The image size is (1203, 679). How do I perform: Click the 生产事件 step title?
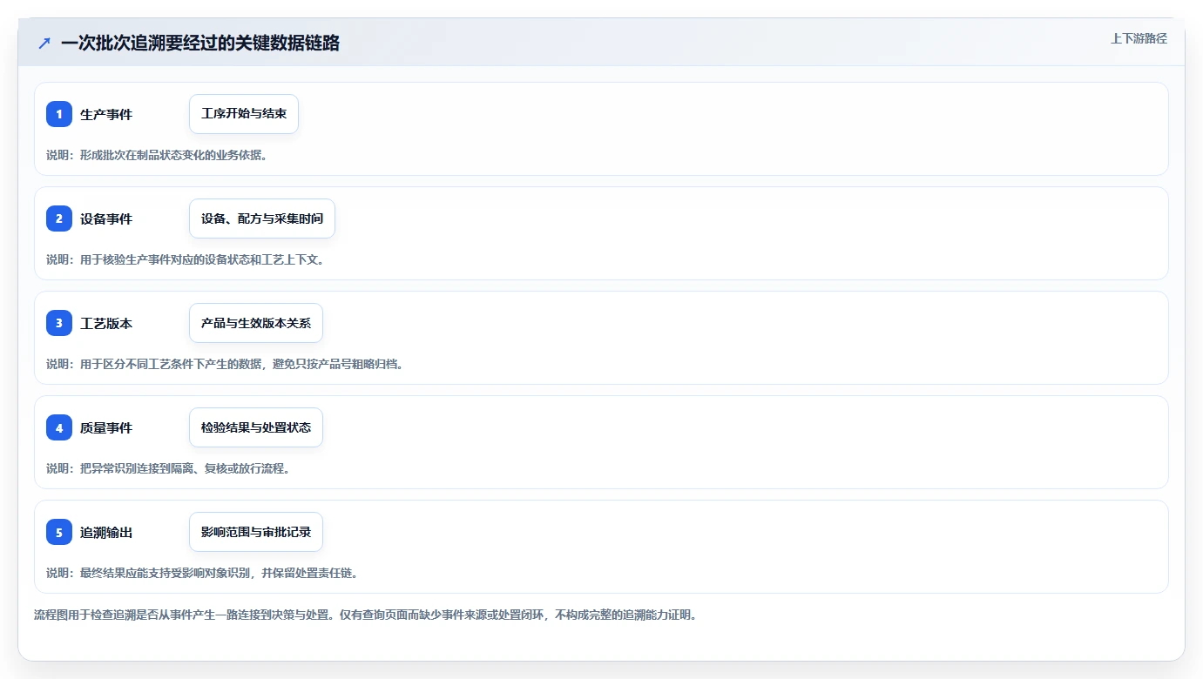point(106,114)
